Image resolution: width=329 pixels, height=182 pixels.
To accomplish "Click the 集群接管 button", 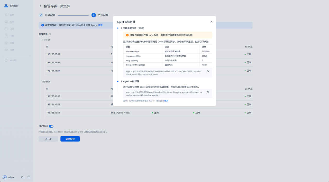I will coord(70,139).
